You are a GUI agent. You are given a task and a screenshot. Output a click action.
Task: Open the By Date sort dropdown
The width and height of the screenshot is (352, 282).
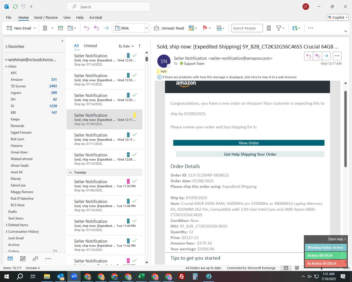pos(126,46)
